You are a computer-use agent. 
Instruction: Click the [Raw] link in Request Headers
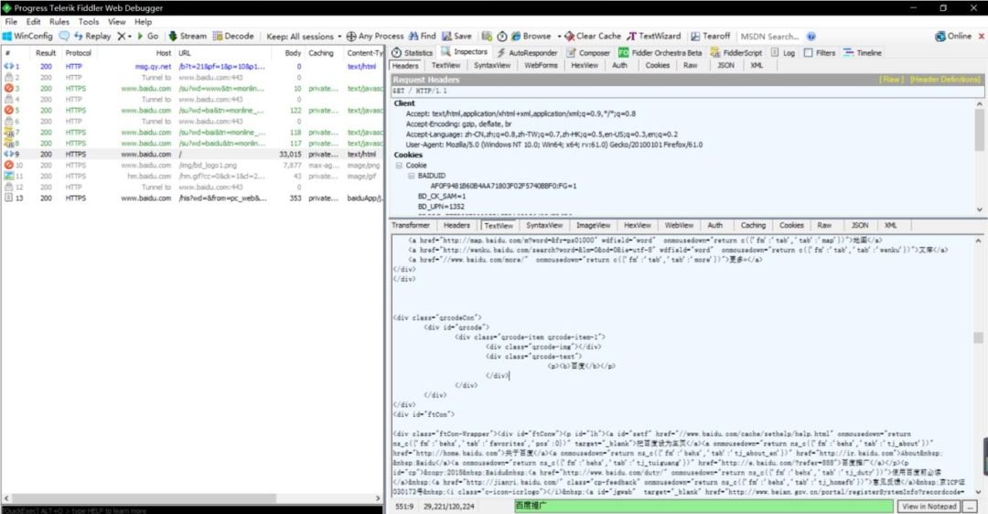coord(891,80)
